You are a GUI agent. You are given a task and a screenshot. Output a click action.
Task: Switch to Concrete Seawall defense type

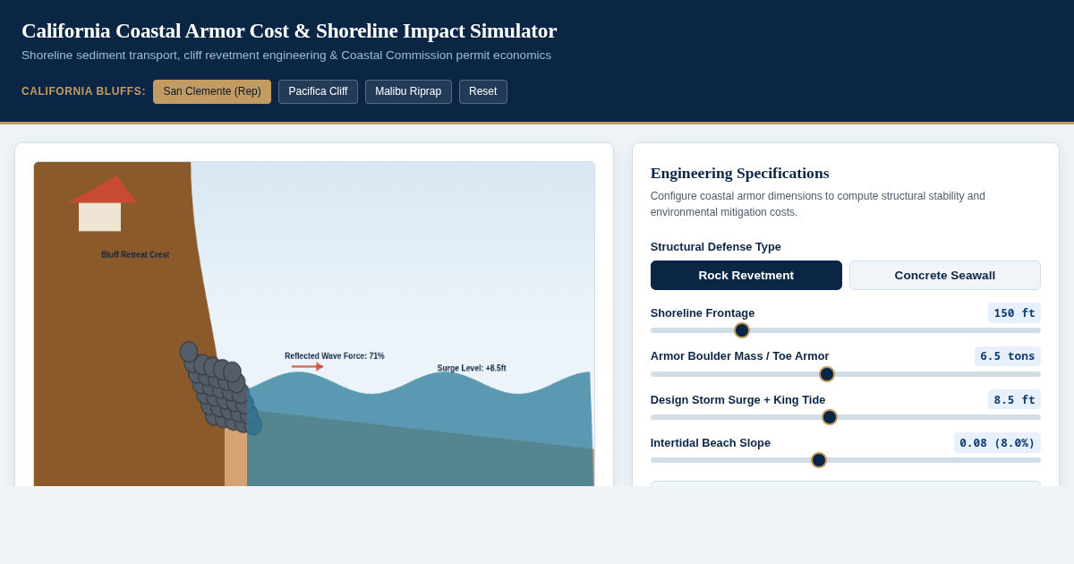tap(945, 276)
